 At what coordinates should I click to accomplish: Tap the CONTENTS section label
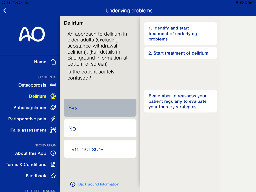47,77
